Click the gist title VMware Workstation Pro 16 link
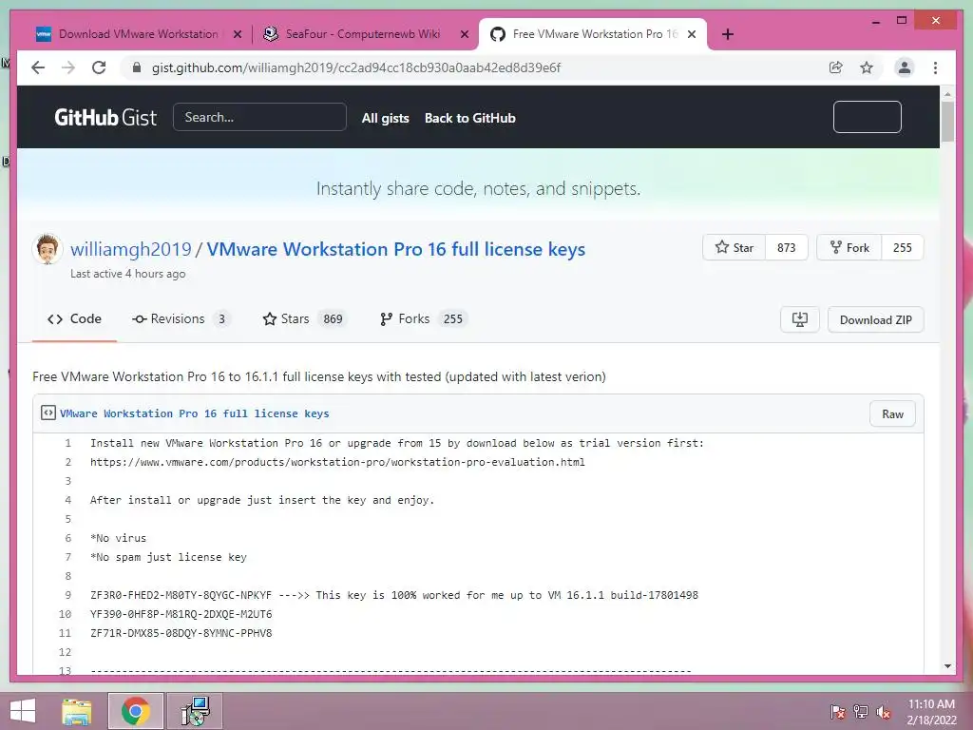Screen dimensions: 973x730 coord(396,249)
